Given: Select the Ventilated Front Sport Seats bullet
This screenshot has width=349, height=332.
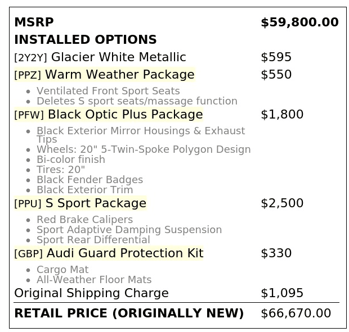Looking at the screenshot, I should (108, 91).
